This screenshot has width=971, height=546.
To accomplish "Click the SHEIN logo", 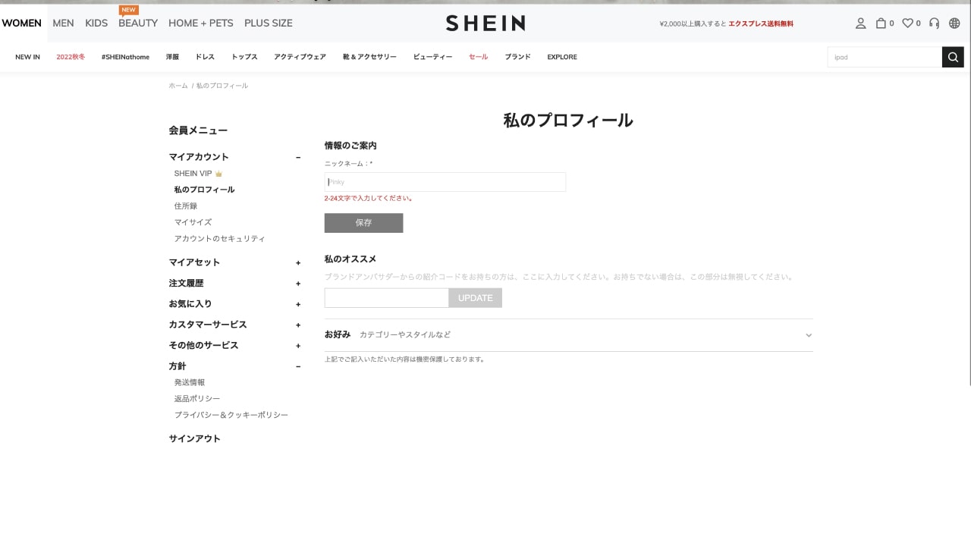I will point(485,24).
